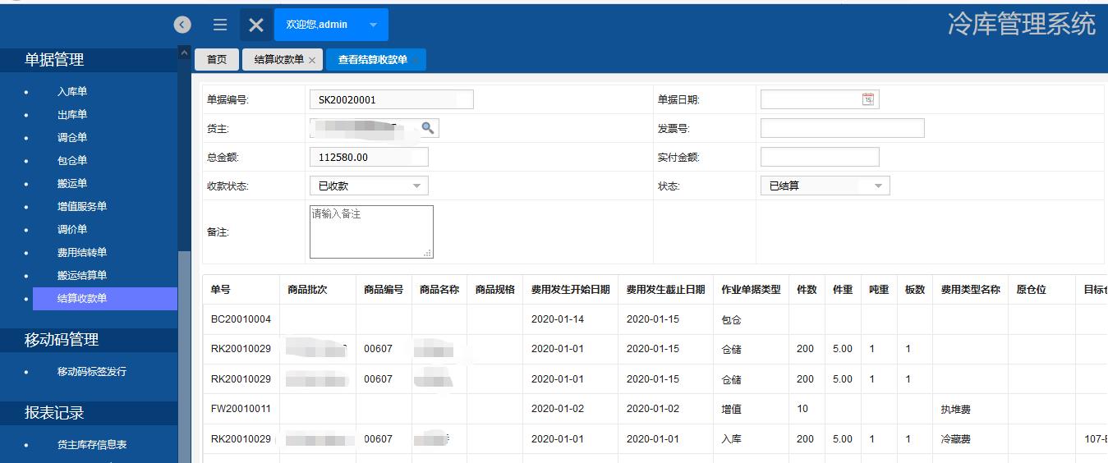The image size is (1108, 463).
Task: Select table row with 单号 BC20010004
Action: coord(241,319)
